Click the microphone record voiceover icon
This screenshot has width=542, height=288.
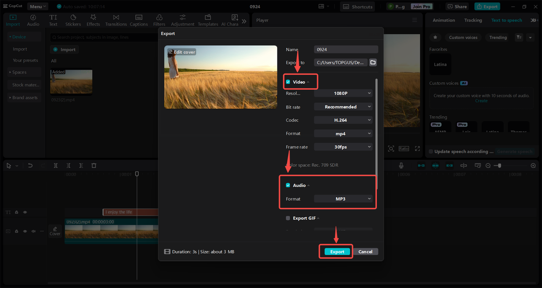click(401, 166)
